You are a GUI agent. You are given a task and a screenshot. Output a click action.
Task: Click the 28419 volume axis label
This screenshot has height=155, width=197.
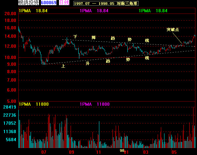pyautogui.click(x=10, y=107)
